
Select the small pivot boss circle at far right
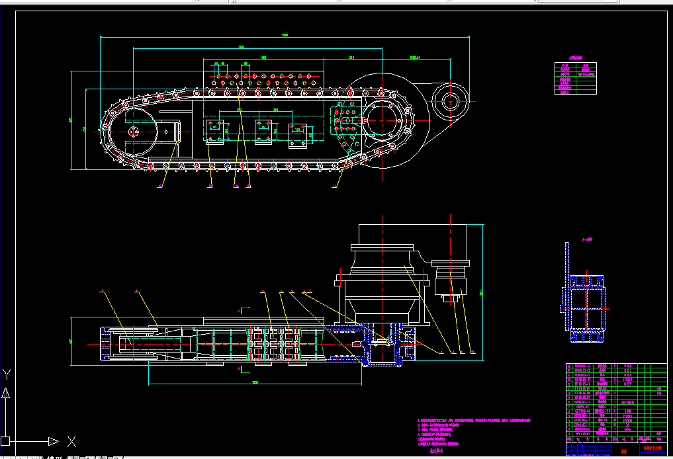[450, 102]
